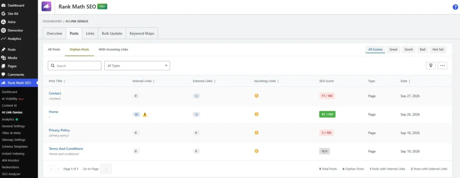Filter by All Scores
The width and height of the screenshot is (460, 178).
[375, 49]
